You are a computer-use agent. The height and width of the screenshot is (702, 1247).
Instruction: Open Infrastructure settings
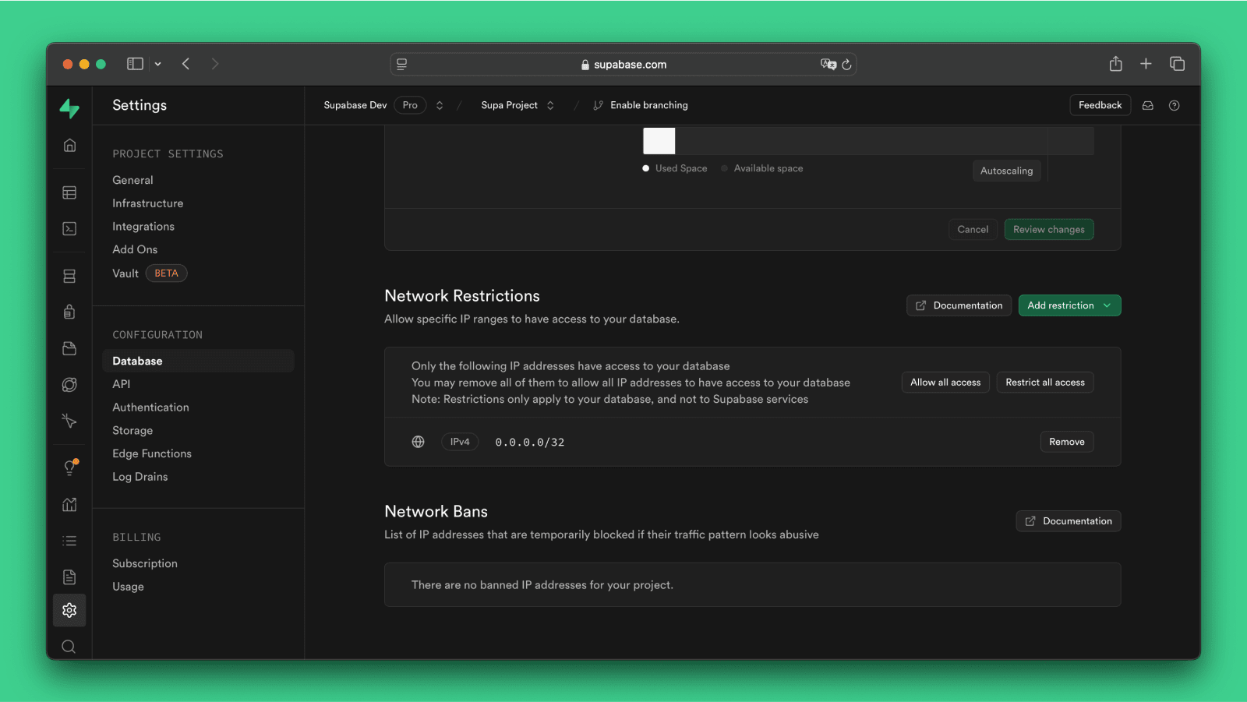147,203
